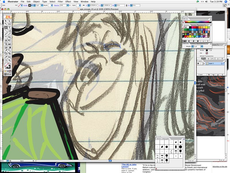Open Stroke color dropdown in control bar
Viewport: 230px width, 173px height.
(32, 5)
